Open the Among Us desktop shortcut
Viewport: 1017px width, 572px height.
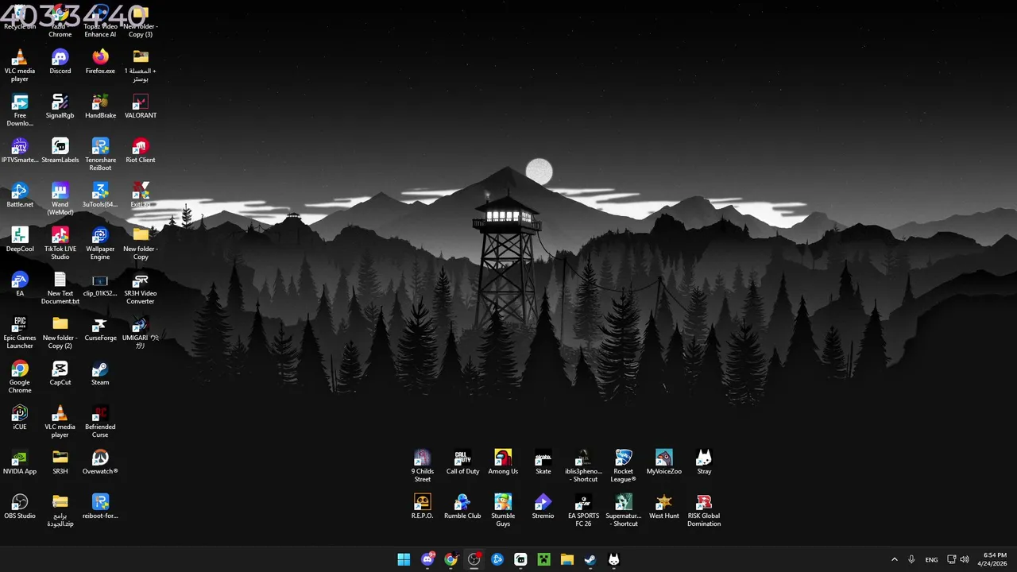click(x=503, y=462)
